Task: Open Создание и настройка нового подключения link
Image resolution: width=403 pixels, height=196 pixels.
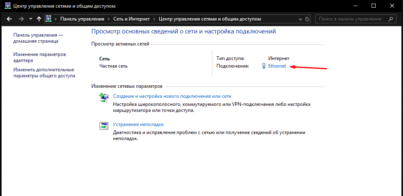Action: (x=172, y=96)
